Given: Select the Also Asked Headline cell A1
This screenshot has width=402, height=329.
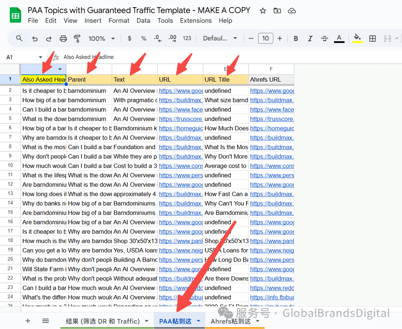Looking at the screenshot, I should pyautogui.click(x=43, y=80).
